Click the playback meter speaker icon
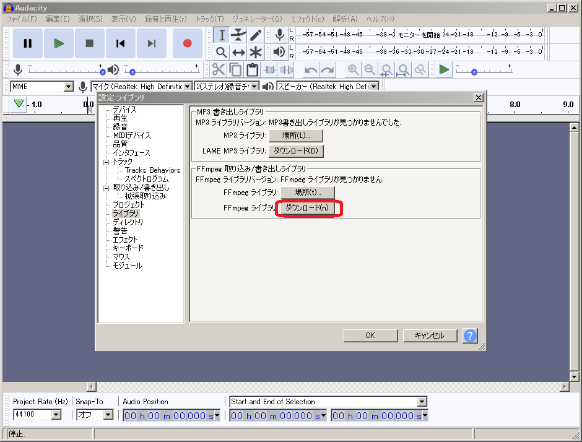Screen dimensions: 582x442 [x=279, y=52]
